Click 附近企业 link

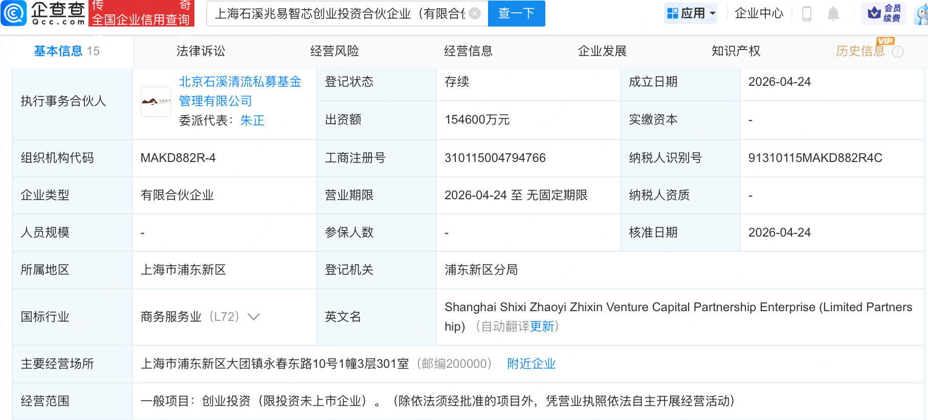pos(531,364)
